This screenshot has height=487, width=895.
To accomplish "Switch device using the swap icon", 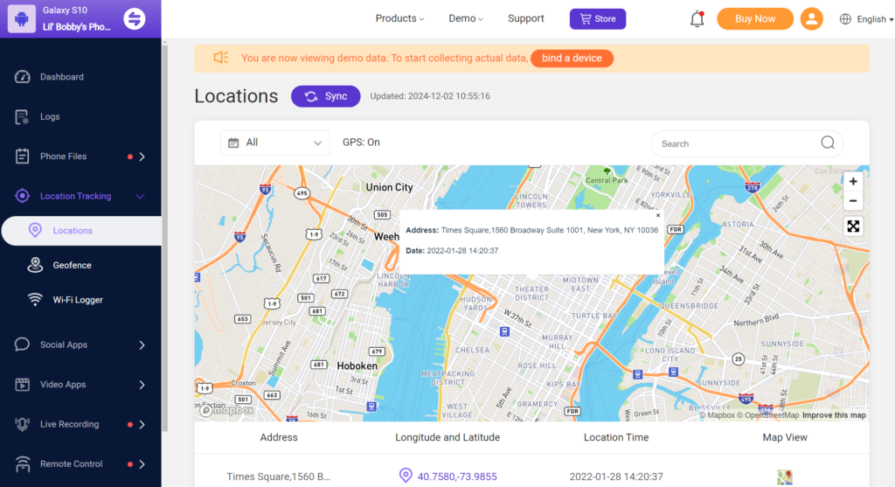I will coord(135,19).
